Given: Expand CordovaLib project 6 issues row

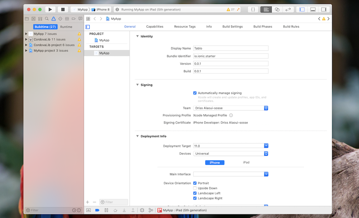Looking at the screenshot, I should [x=26, y=45].
